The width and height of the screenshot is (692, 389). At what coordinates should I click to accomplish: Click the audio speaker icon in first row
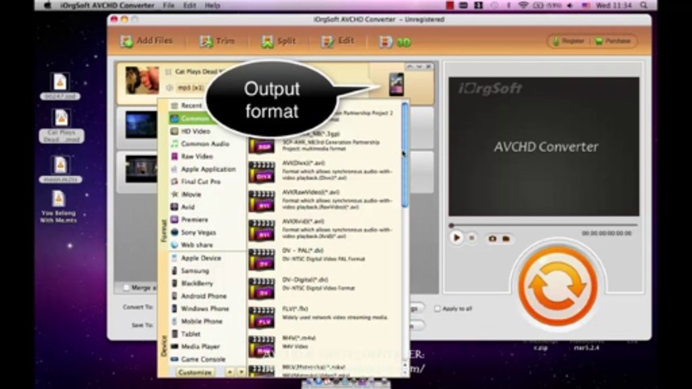pos(169,88)
